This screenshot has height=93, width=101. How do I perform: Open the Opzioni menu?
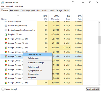coord(10,7)
